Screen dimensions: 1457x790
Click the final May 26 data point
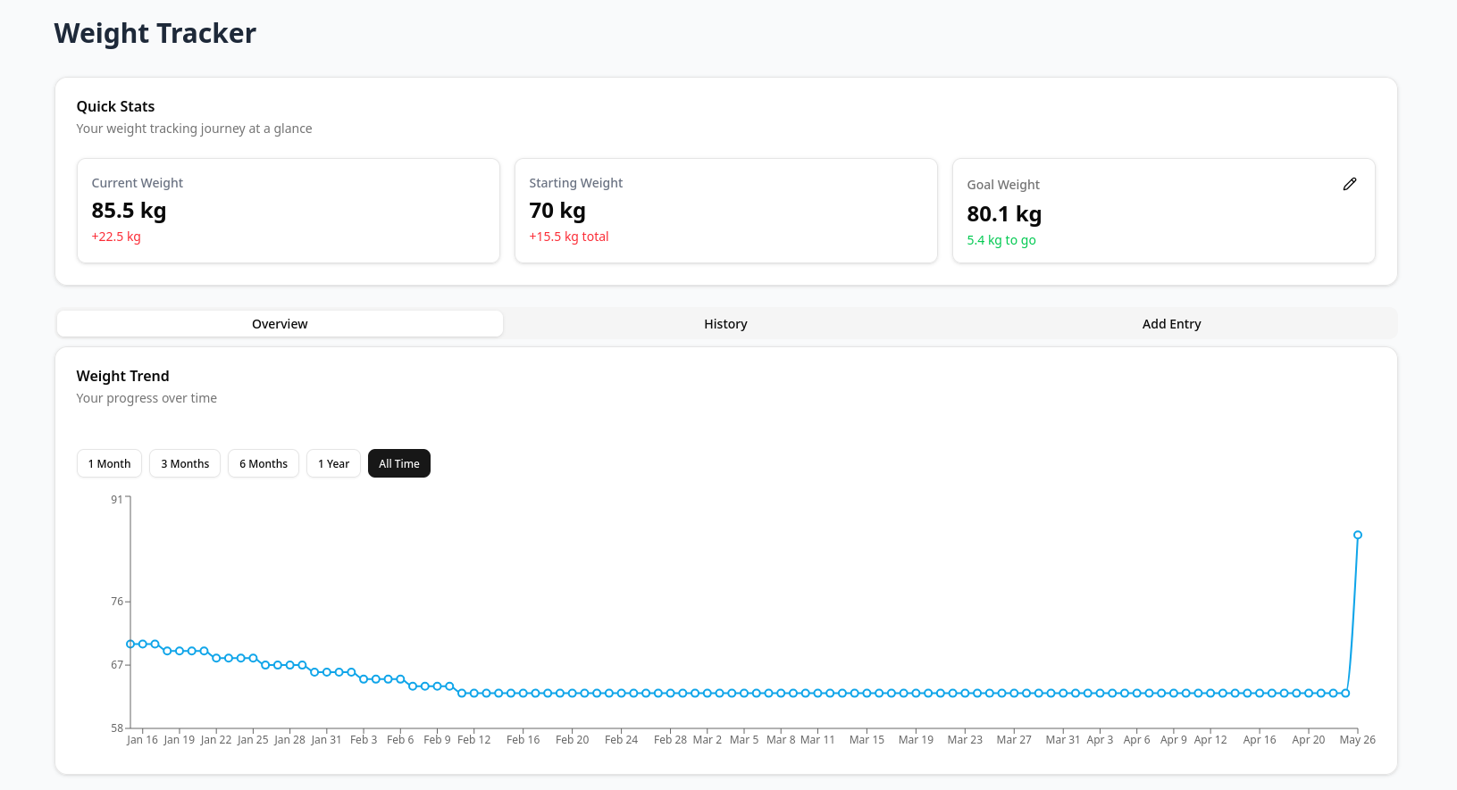[1357, 536]
